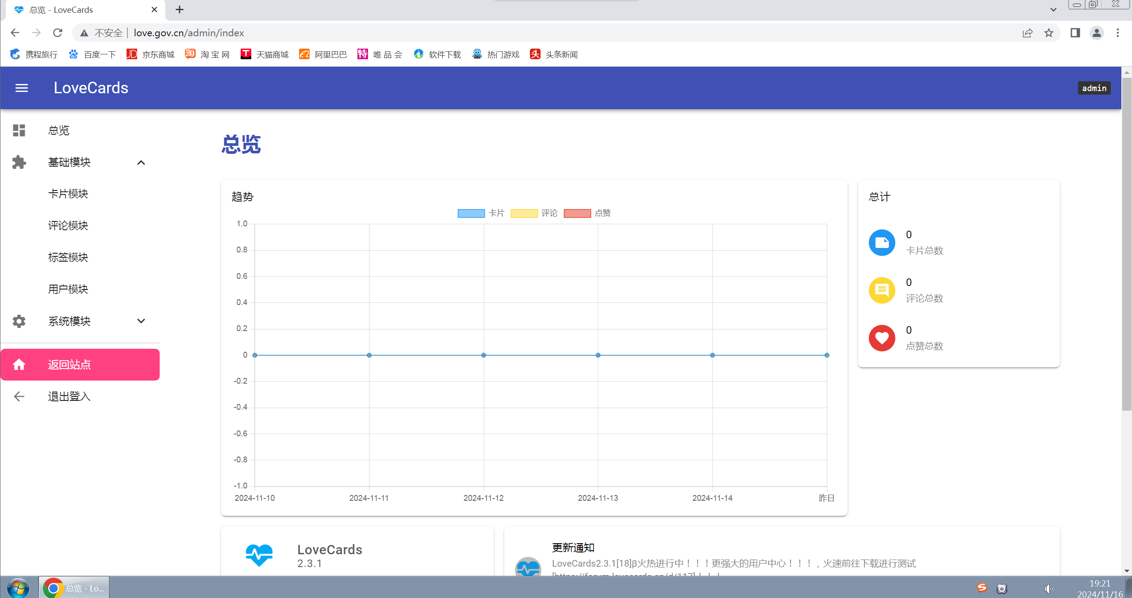
Task: Toggle 点赞 series in chart legend
Action: coord(587,213)
